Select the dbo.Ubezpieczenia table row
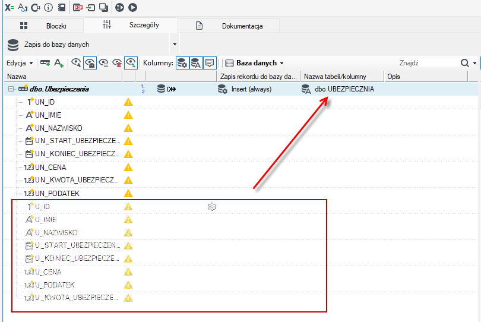The height and width of the screenshot is (322, 481). (241, 89)
